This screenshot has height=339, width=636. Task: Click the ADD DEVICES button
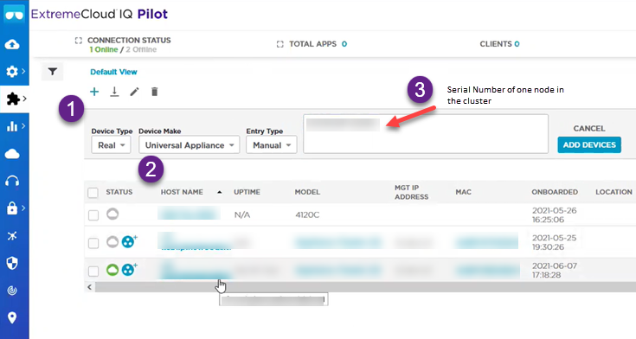tap(589, 144)
